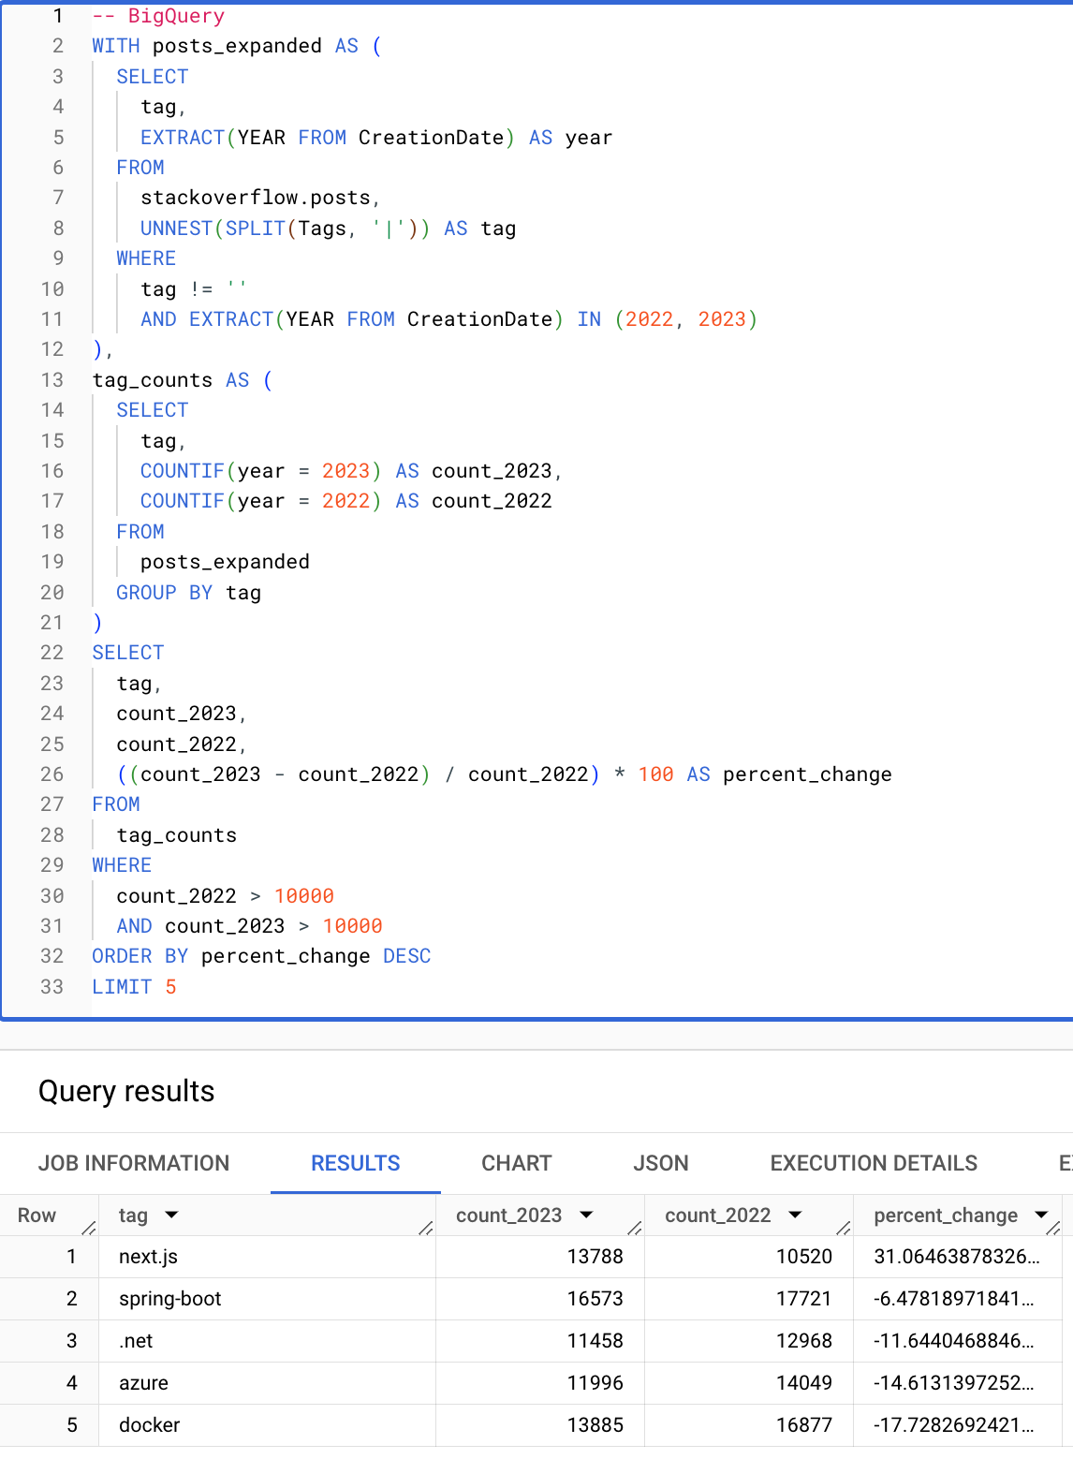Open the percent_change column dropdown

click(x=1041, y=1215)
